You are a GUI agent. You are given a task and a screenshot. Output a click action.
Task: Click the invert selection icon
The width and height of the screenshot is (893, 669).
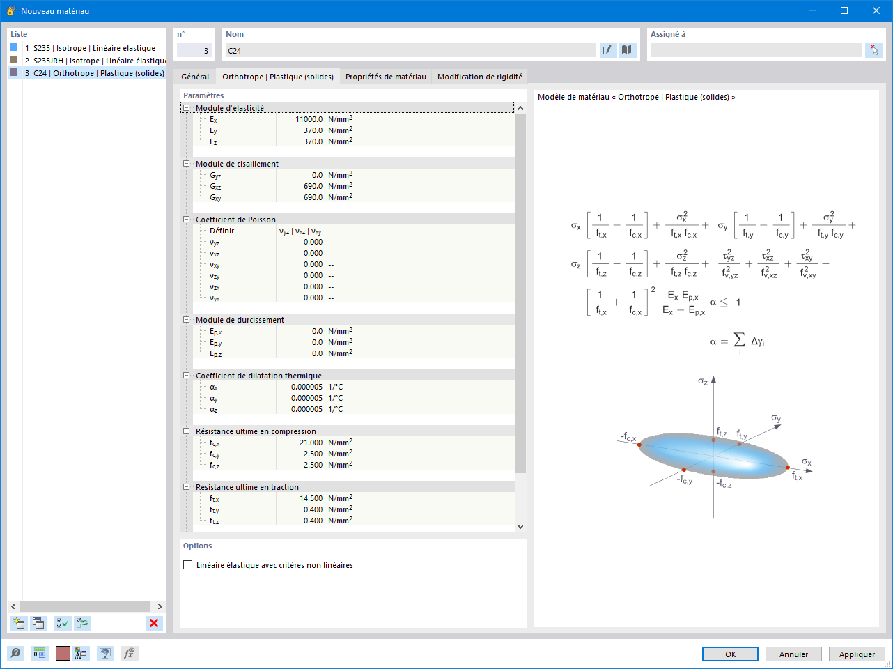tap(82, 623)
